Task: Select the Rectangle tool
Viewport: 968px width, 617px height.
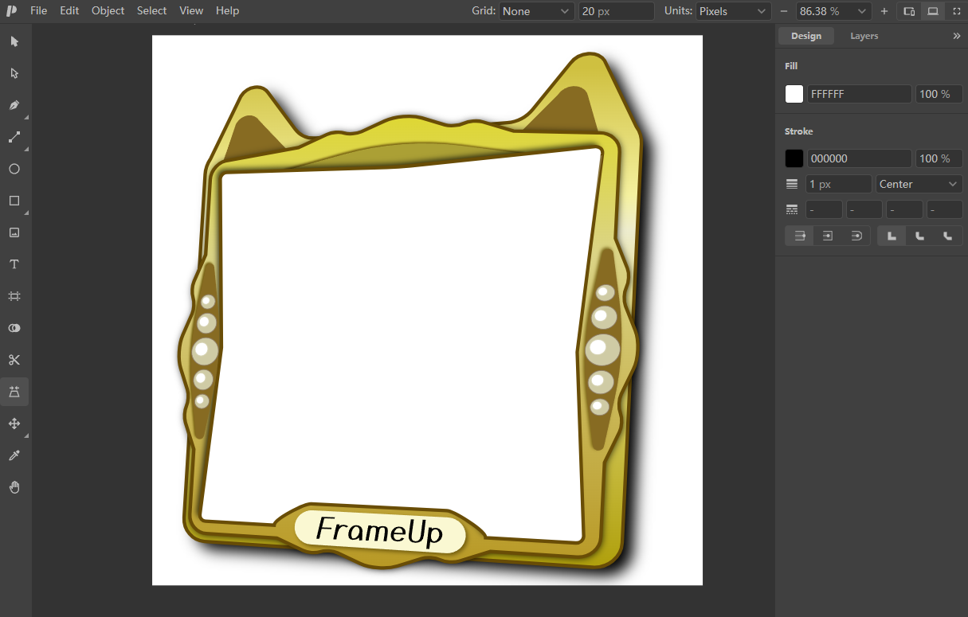Action: pos(14,201)
